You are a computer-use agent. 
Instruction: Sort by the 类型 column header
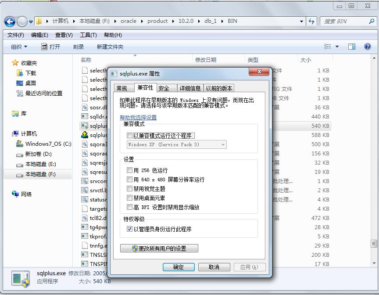tap(253, 60)
